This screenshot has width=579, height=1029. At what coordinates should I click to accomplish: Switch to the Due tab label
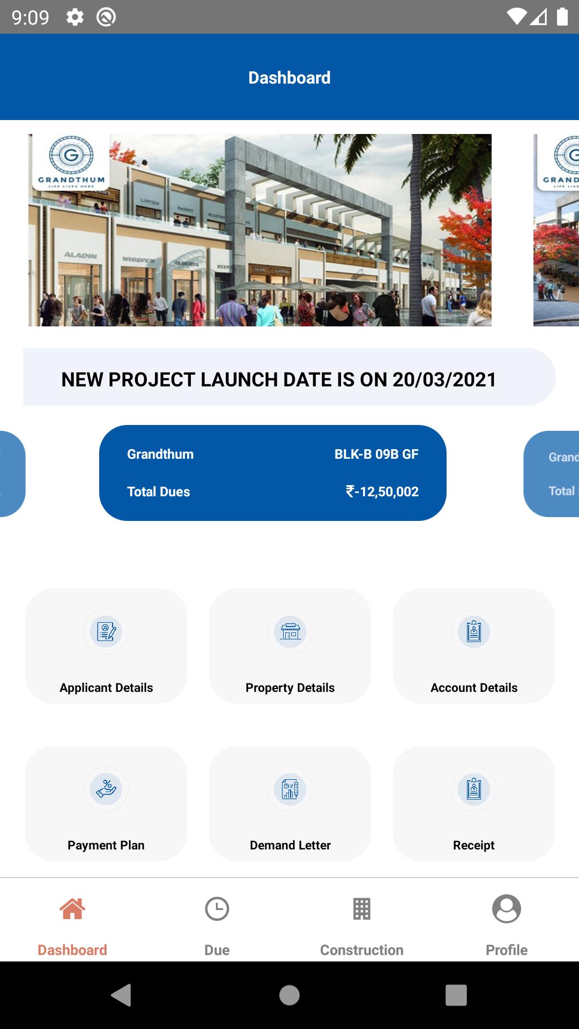pos(217,950)
